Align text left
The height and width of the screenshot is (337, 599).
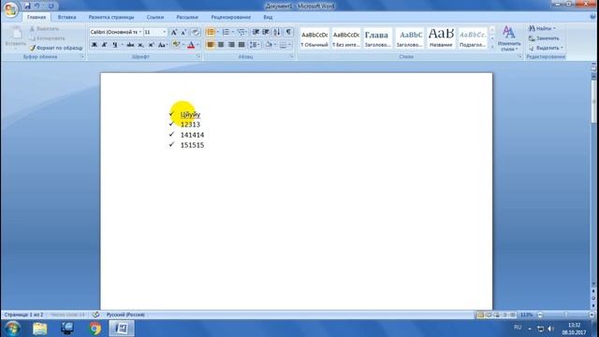point(210,45)
